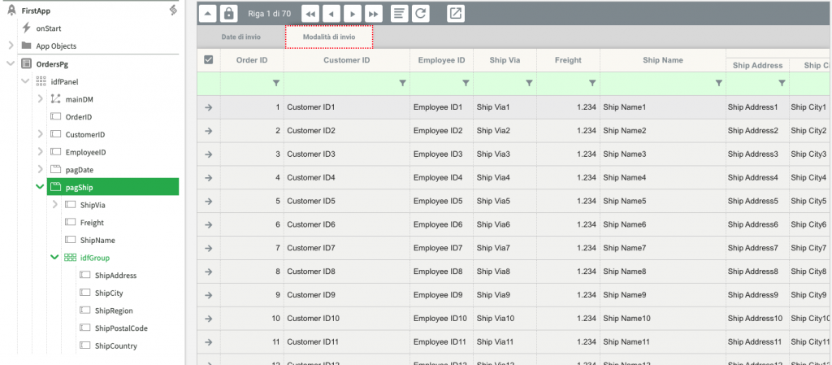Click the row arrow for Customer ID7
832x365 pixels.
[x=209, y=248]
